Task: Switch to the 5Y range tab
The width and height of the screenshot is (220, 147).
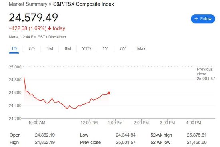Action: [123, 49]
